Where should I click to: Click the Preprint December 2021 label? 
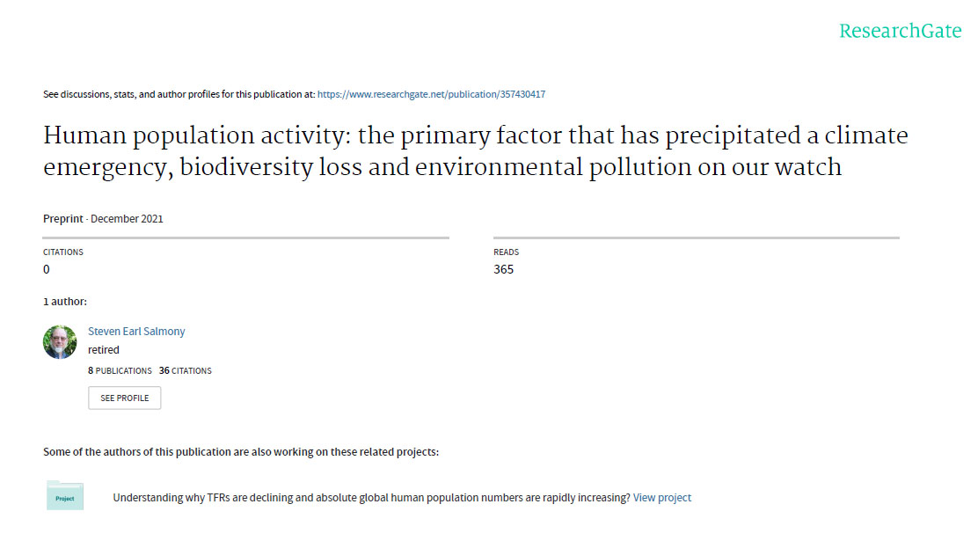tap(103, 219)
